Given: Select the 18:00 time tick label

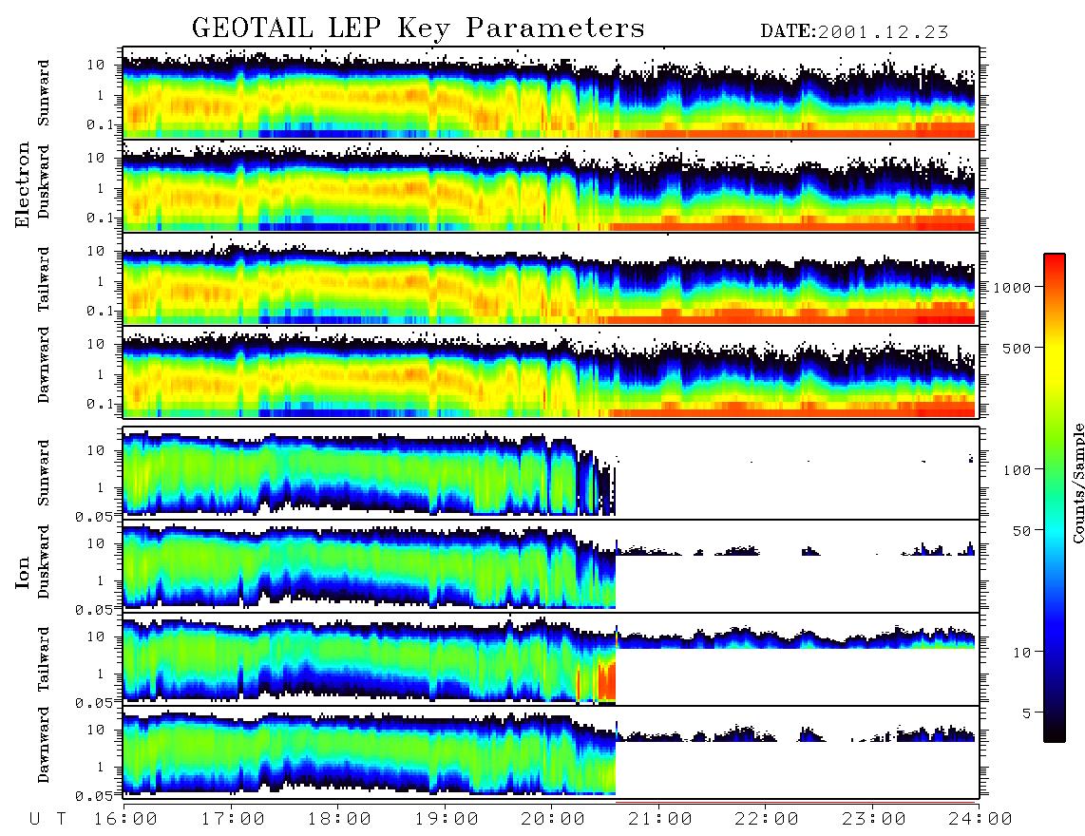Looking at the screenshot, I should click(x=340, y=819).
